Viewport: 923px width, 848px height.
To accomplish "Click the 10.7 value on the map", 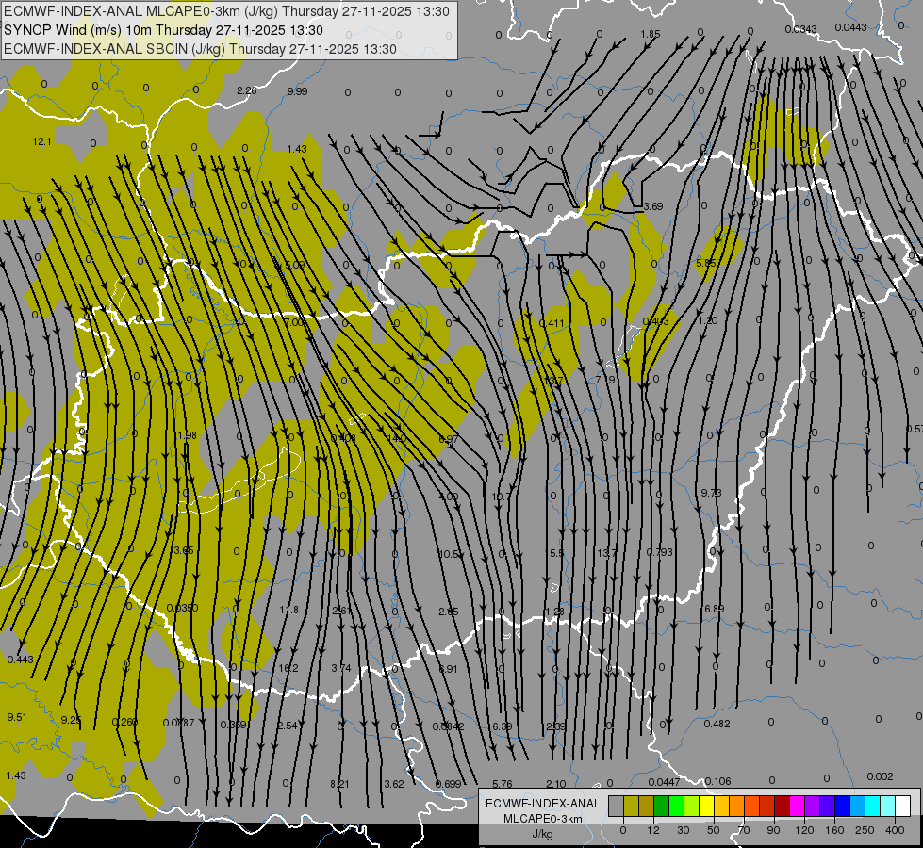I will [501, 497].
